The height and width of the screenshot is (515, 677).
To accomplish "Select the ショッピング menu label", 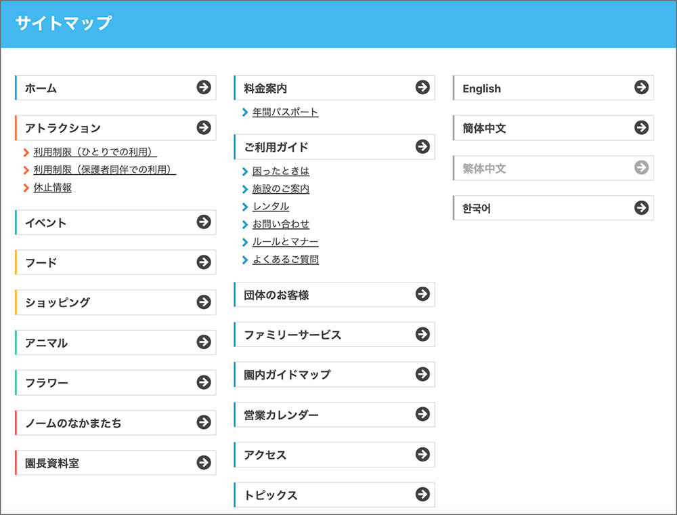I will click(58, 302).
